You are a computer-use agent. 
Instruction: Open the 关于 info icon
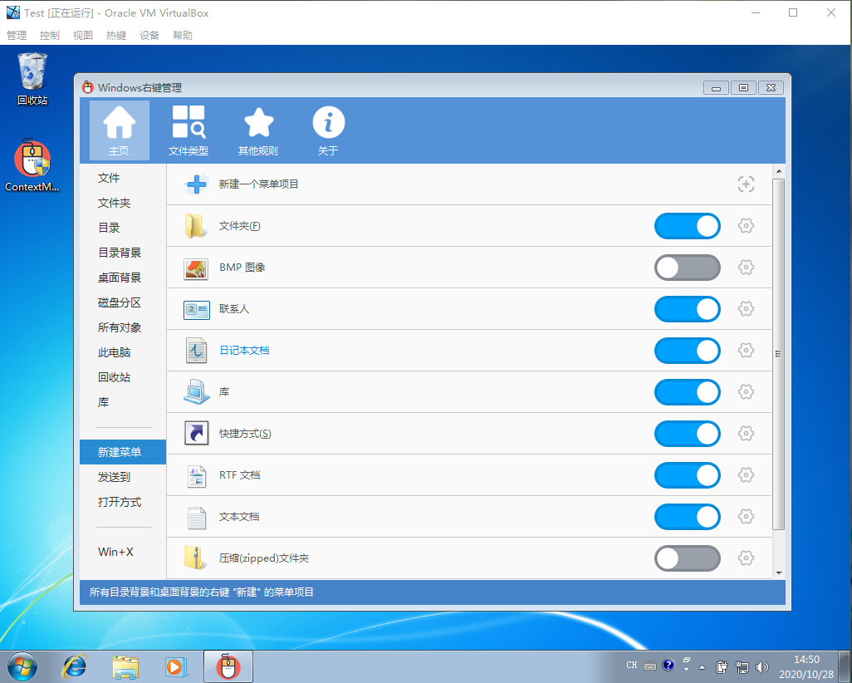click(x=328, y=130)
